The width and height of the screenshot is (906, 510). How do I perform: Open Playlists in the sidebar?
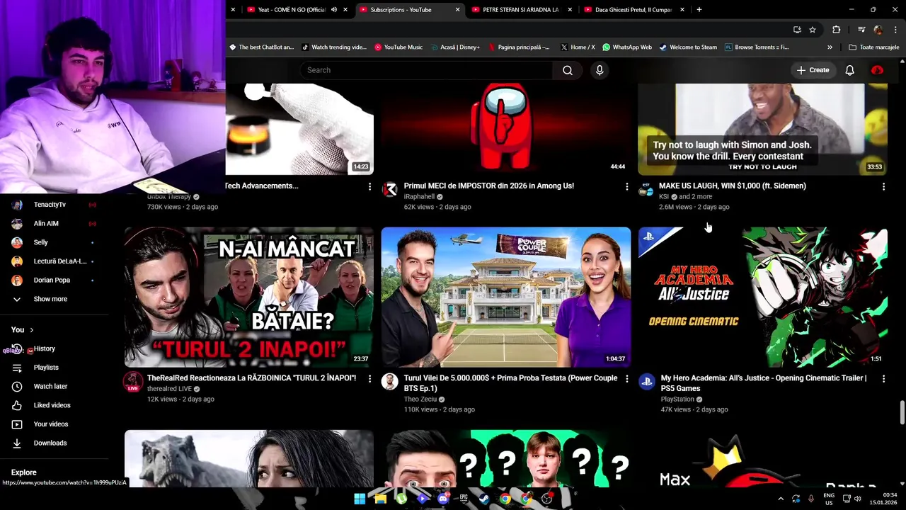46,368
